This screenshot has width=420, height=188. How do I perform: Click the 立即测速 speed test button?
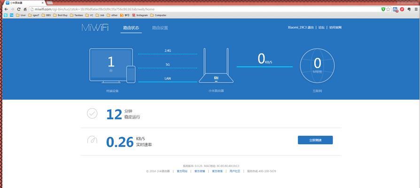315,140
